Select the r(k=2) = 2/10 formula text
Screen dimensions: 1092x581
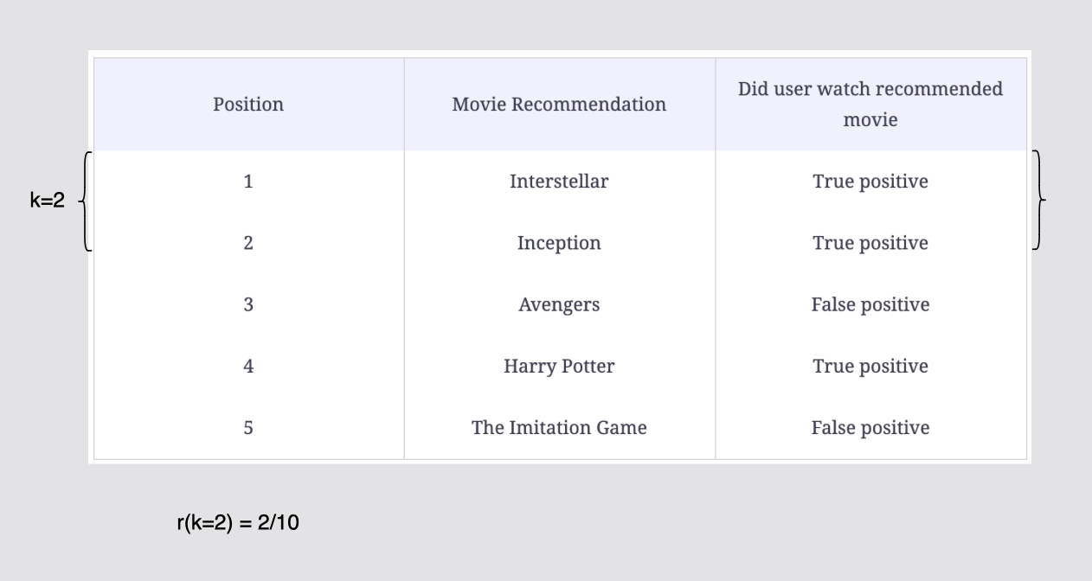(x=238, y=522)
